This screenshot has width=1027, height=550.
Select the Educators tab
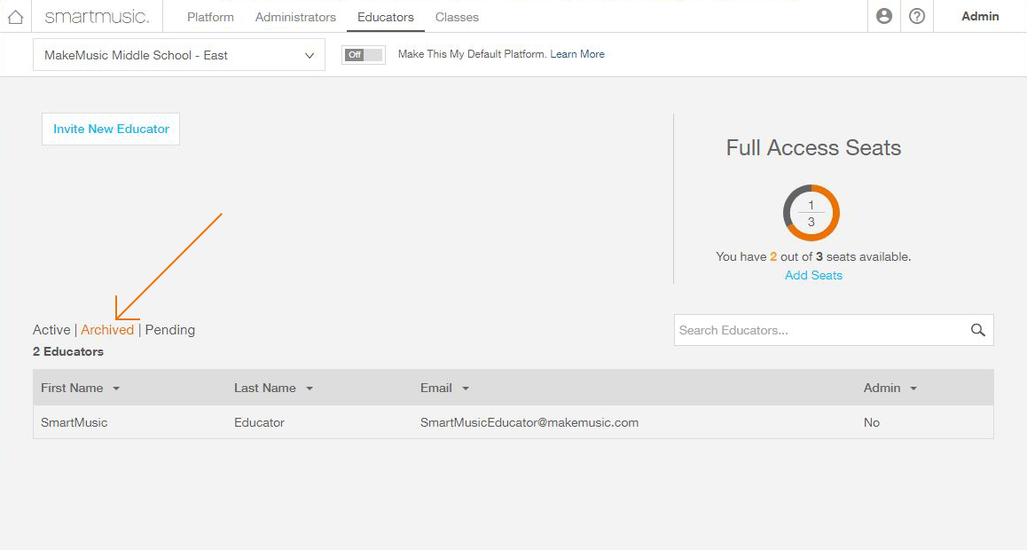(x=386, y=17)
